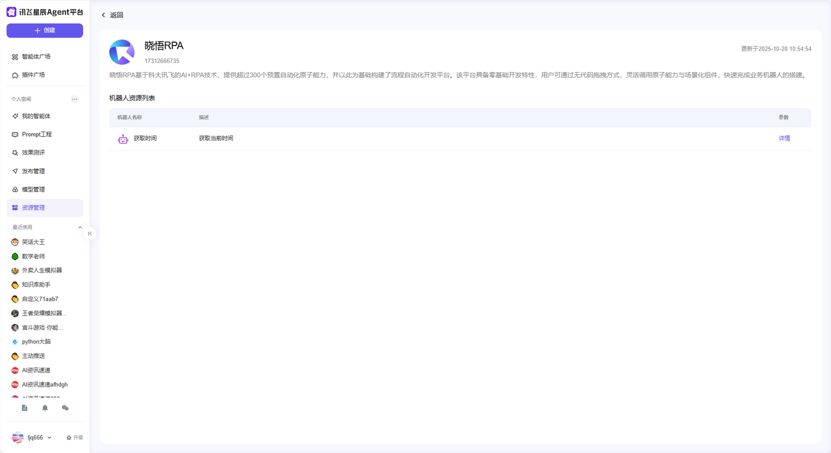Collapse the left sidebar panel

[x=90, y=234]
